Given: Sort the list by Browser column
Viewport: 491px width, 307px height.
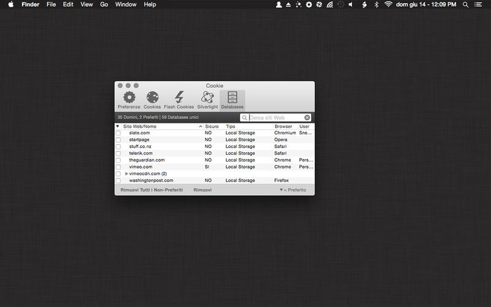Looking at the screenshot, I should [x=284, y=126].
